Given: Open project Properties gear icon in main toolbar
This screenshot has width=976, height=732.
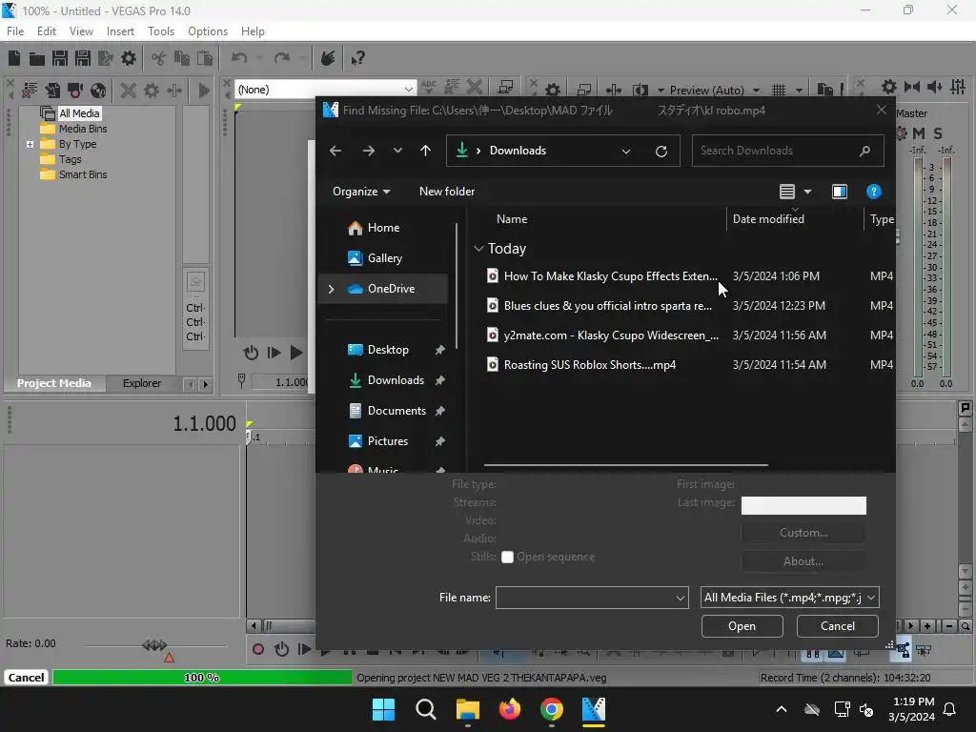Looking at the screenshot, I should click(129, 58).
